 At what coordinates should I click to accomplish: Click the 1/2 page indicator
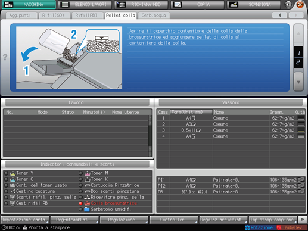[x=298, y=58]
